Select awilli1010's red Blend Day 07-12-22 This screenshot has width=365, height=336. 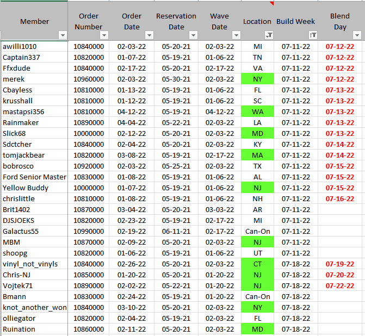(339, 46)
